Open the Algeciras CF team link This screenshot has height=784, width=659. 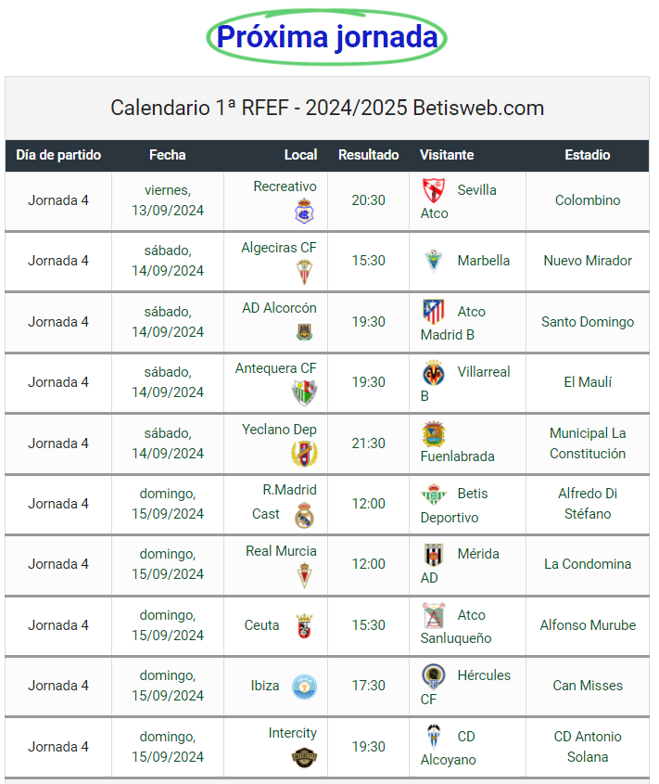coord(279,248)
